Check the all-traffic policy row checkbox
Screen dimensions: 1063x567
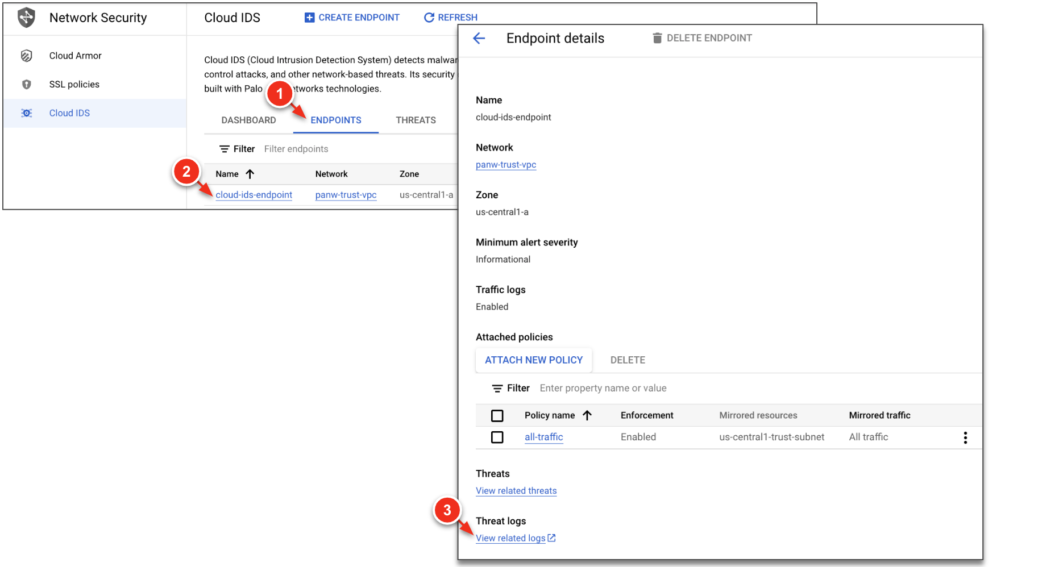pos(497,437)
